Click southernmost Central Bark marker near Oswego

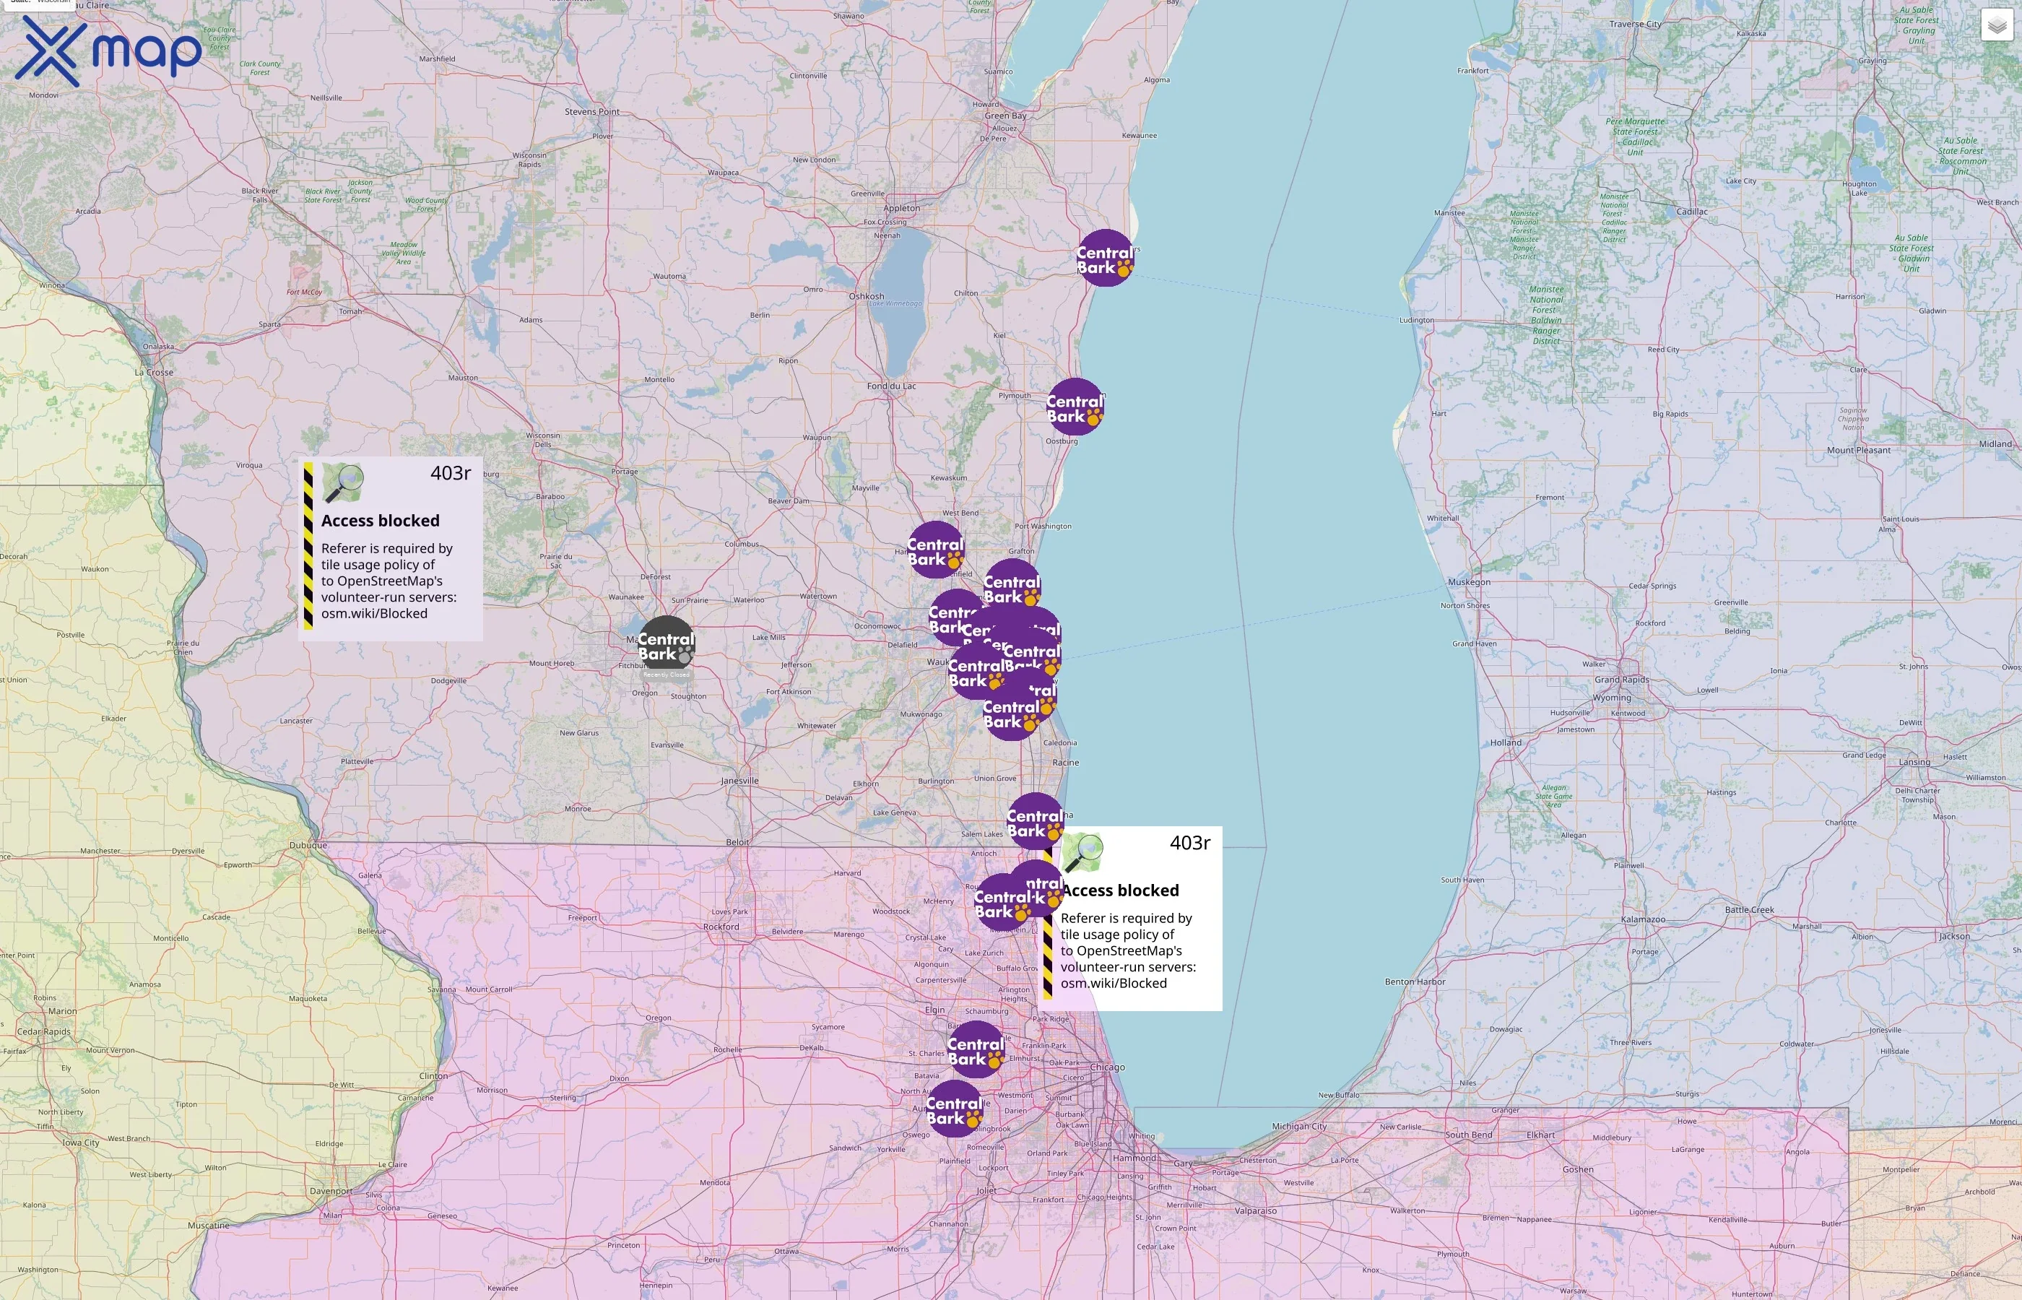click(x=955, y=1109)
